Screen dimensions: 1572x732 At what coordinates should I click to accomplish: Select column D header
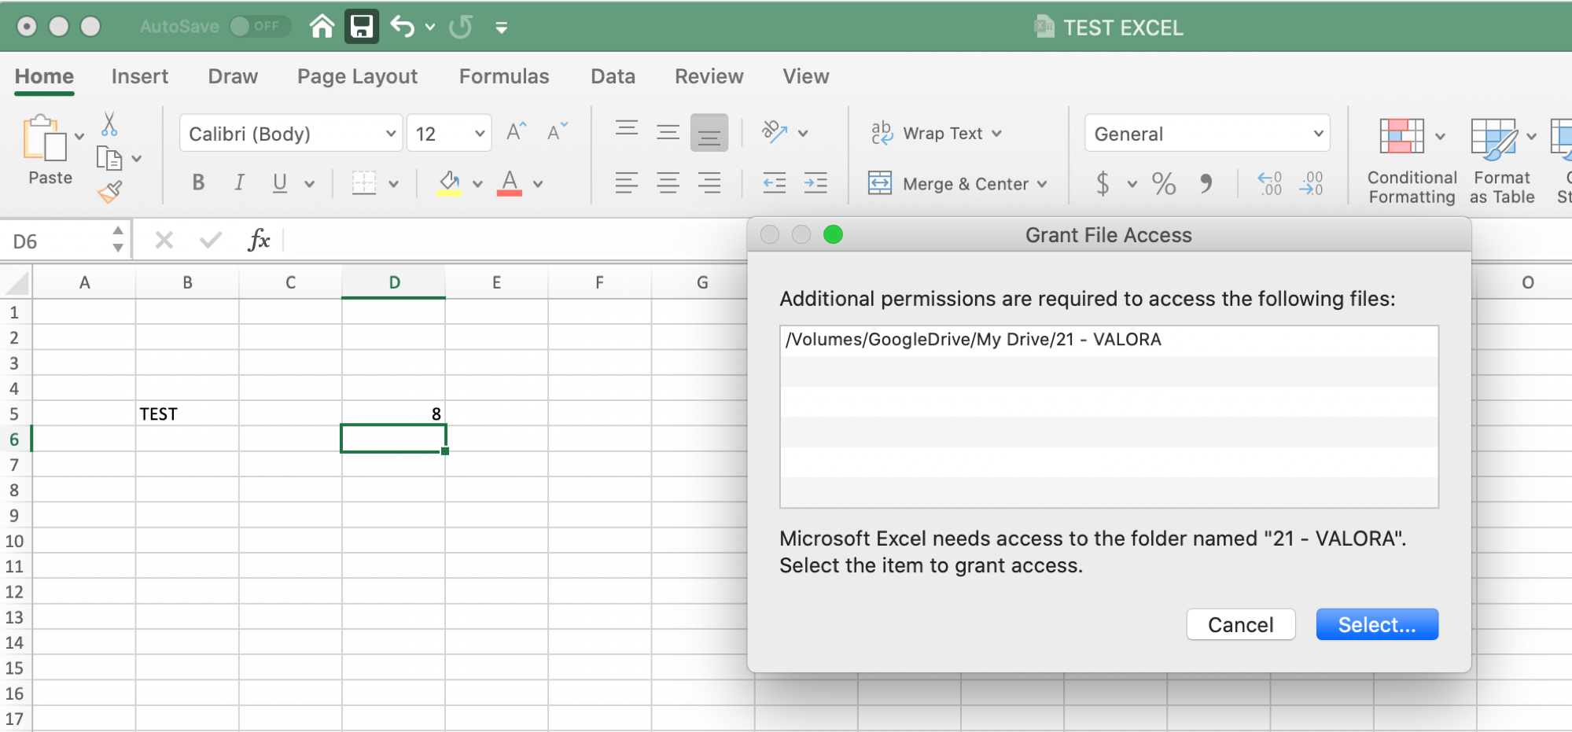[394, 282]
